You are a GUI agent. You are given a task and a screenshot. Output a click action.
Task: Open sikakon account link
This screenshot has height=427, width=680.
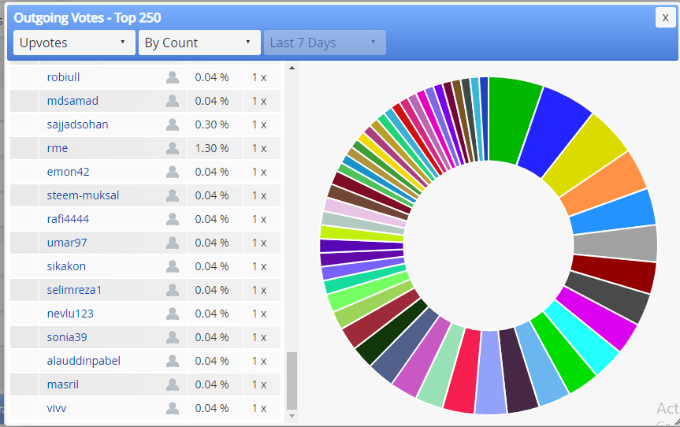click(66, 266)
